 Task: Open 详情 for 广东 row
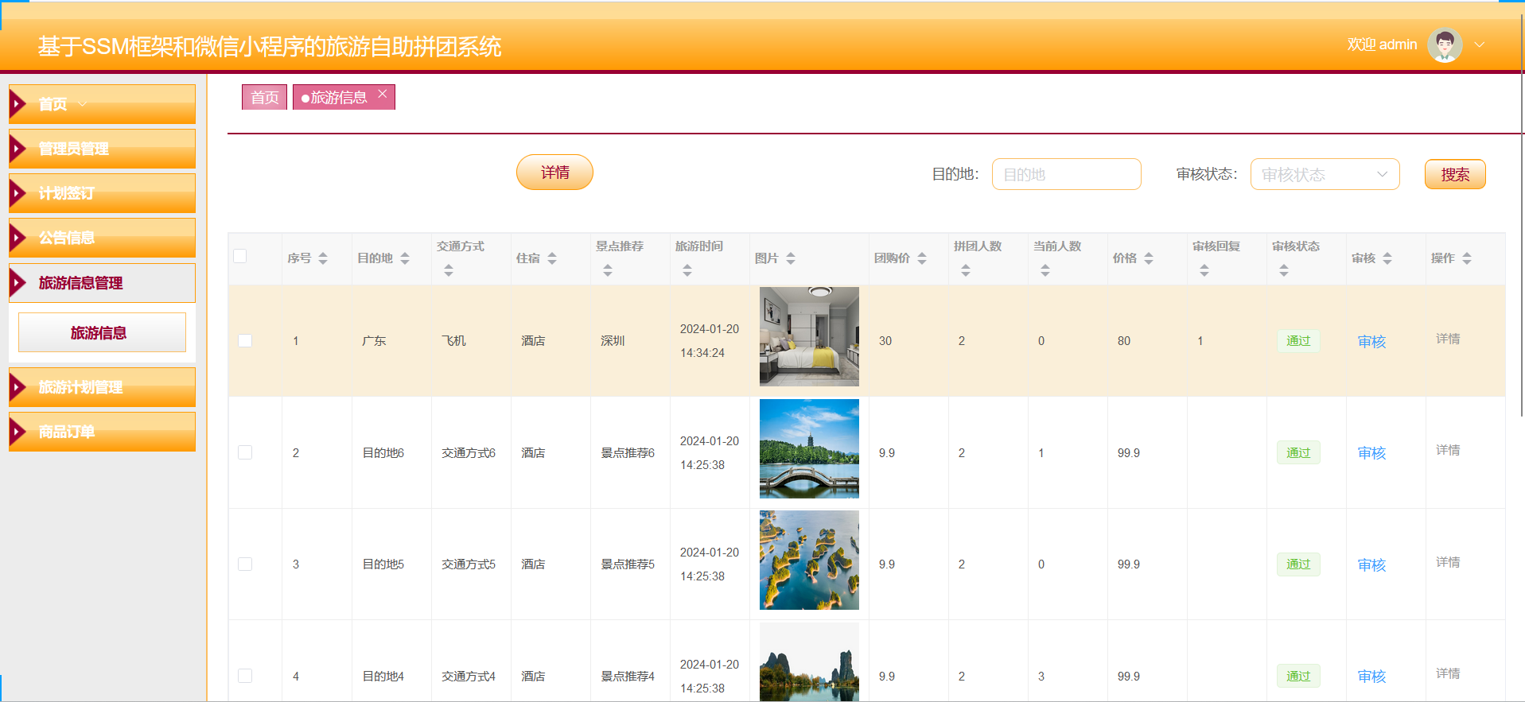tap(1448, 339)
